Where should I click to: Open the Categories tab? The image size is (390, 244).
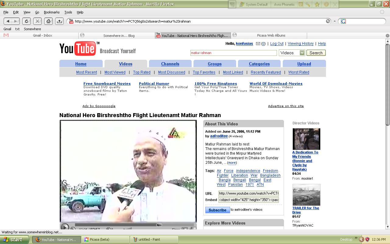(x=259, y=64)
